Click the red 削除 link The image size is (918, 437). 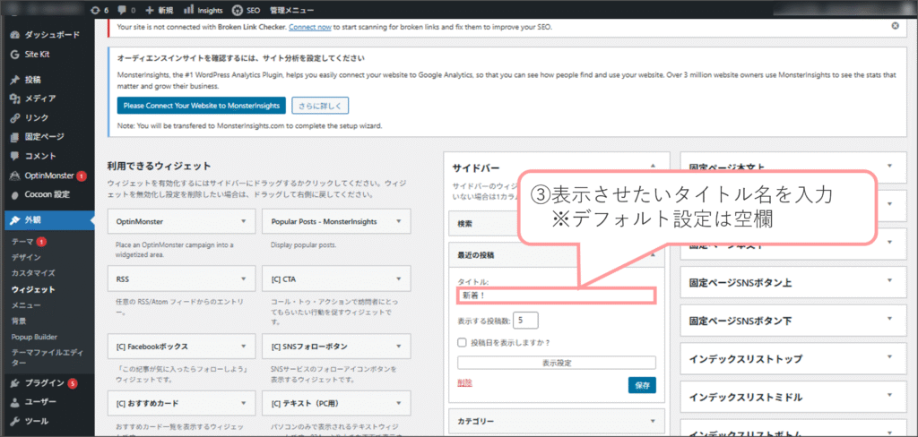point(464,382)
